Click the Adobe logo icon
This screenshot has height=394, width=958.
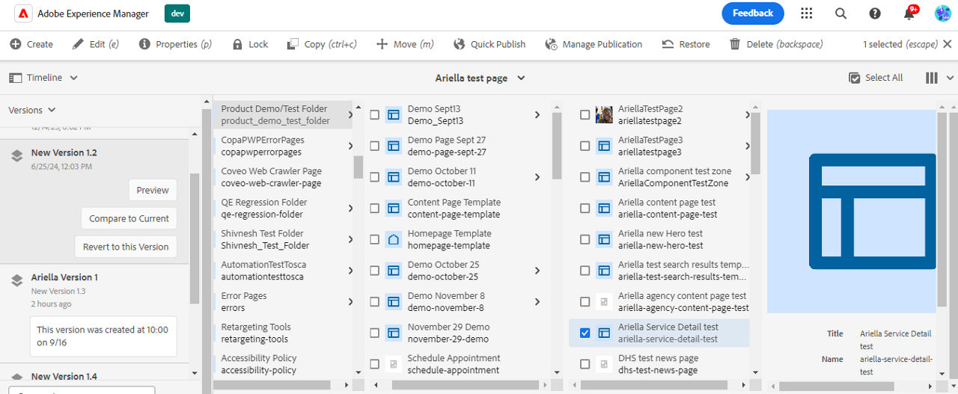[23, 13]
